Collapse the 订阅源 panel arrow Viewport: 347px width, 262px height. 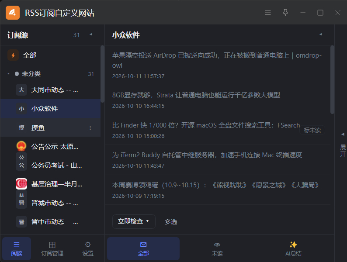(x=91, y=34)
